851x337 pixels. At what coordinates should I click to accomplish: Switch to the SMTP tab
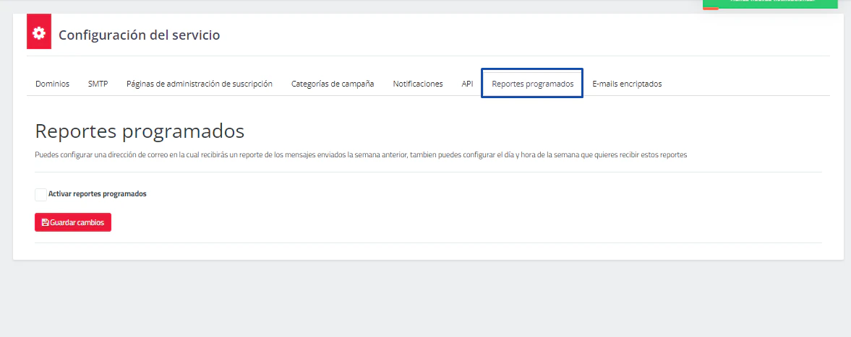(98, 84)
